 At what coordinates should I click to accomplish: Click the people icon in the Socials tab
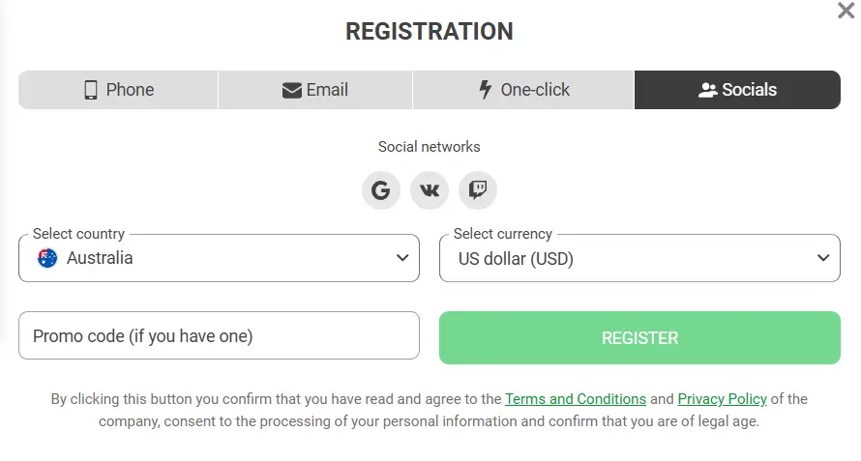coord(707,90)
